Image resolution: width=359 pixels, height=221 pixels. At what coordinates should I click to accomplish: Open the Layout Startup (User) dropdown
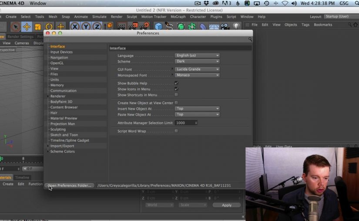[x=341, y=16]
